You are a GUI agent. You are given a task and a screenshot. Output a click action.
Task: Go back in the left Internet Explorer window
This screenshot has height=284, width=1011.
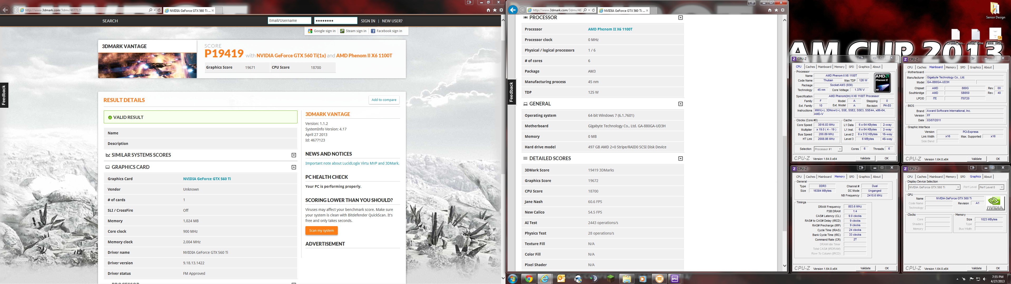(6, 10)
